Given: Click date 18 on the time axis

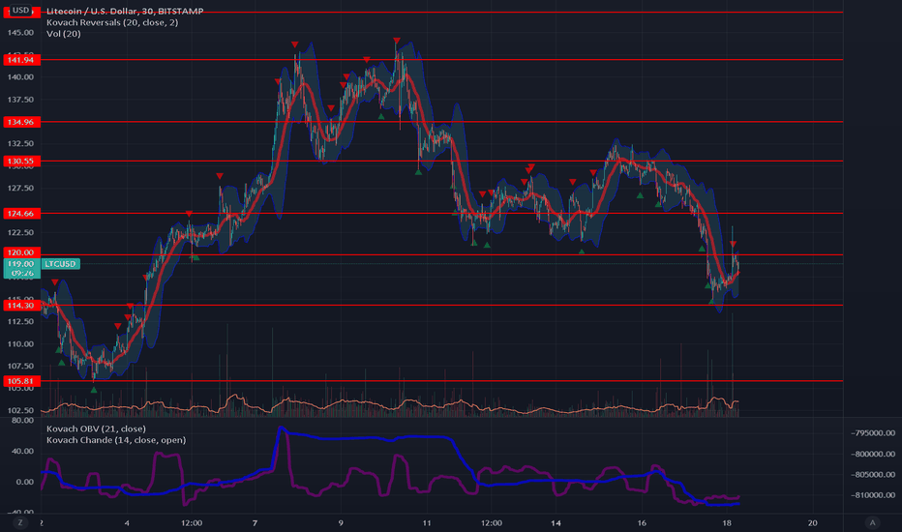Looking at the screenshot, I should 727,522.
